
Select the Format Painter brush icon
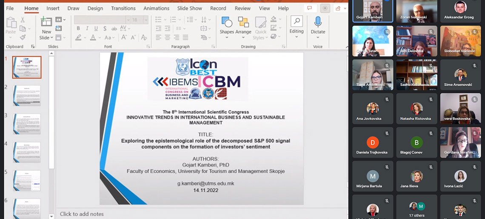click(23, 37)
